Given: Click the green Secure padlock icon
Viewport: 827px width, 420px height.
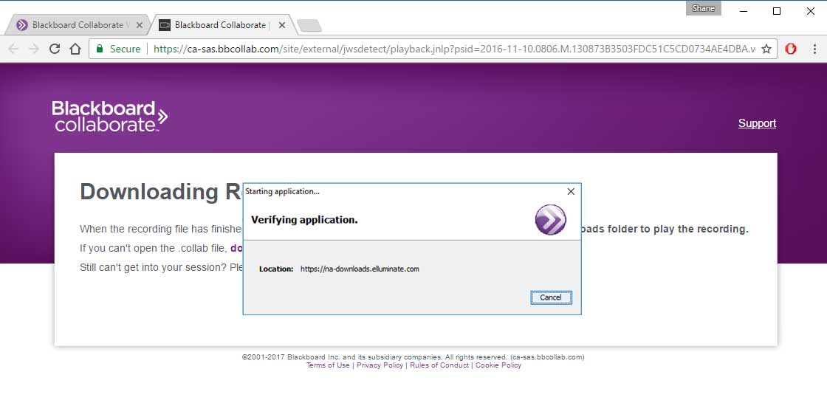Looking at the screenshot, I should [99, 49].
